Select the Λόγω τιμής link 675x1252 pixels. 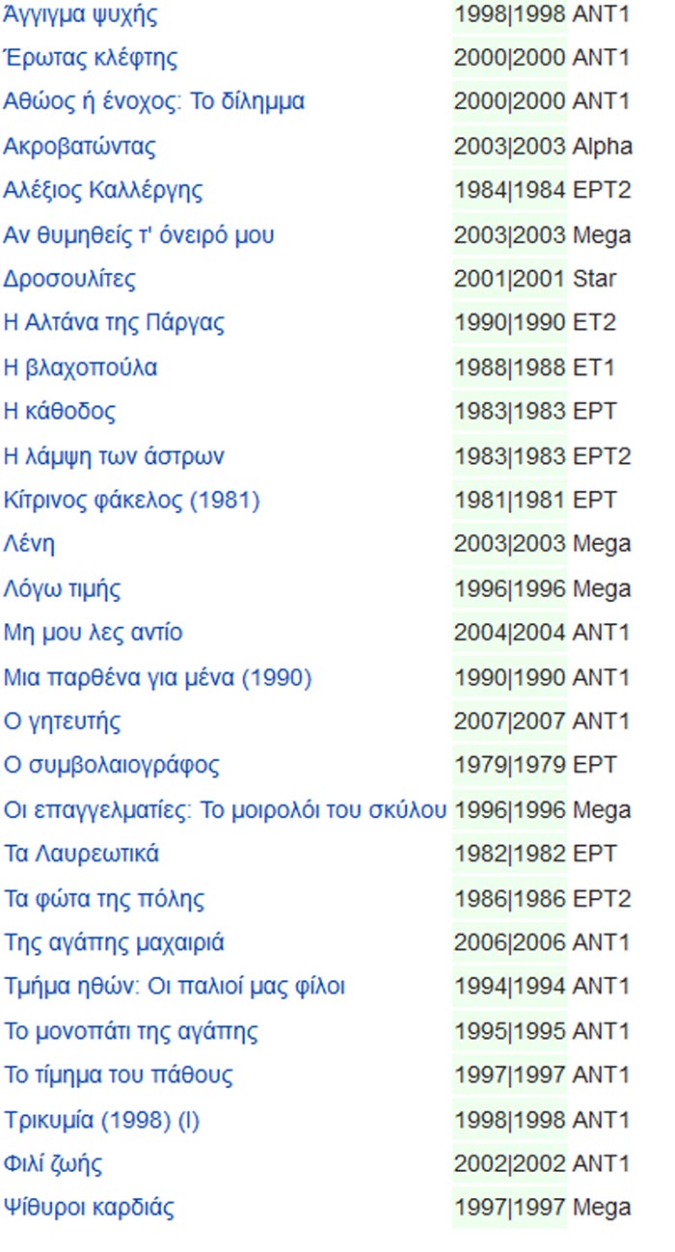[63, 588]
